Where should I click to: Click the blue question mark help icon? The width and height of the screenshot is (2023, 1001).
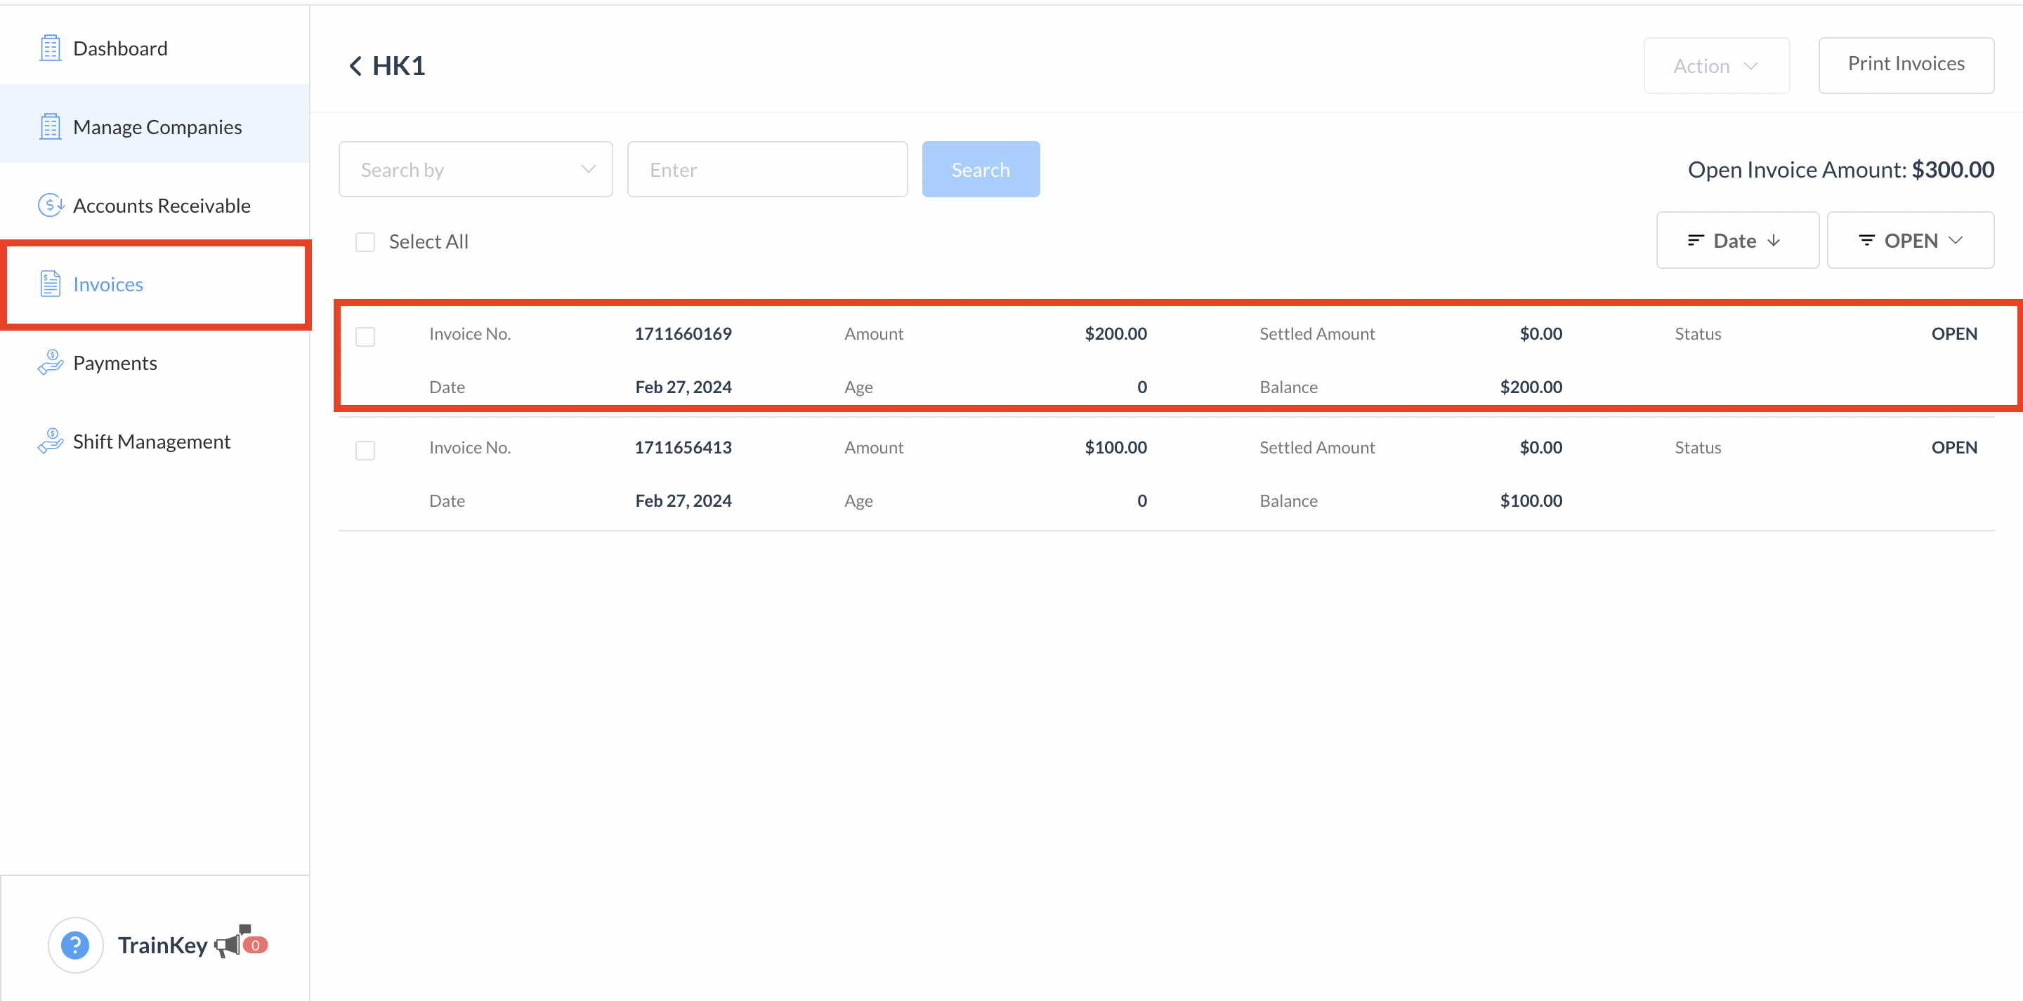pyautogui.click(x=75, y=944)
